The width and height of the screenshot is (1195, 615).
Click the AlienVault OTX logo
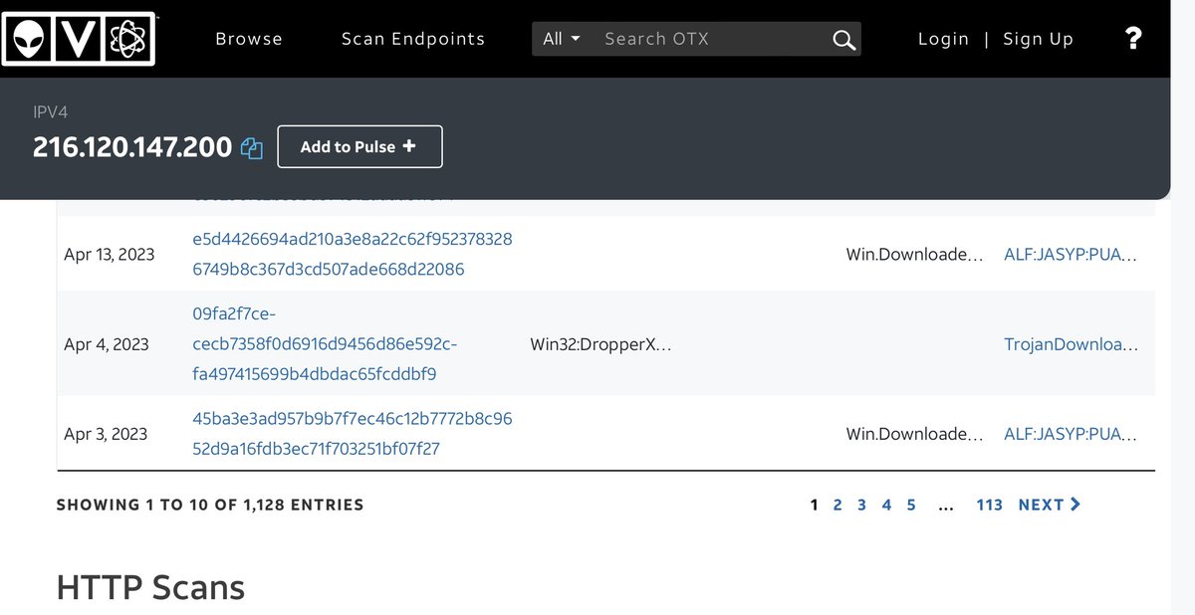79,39
